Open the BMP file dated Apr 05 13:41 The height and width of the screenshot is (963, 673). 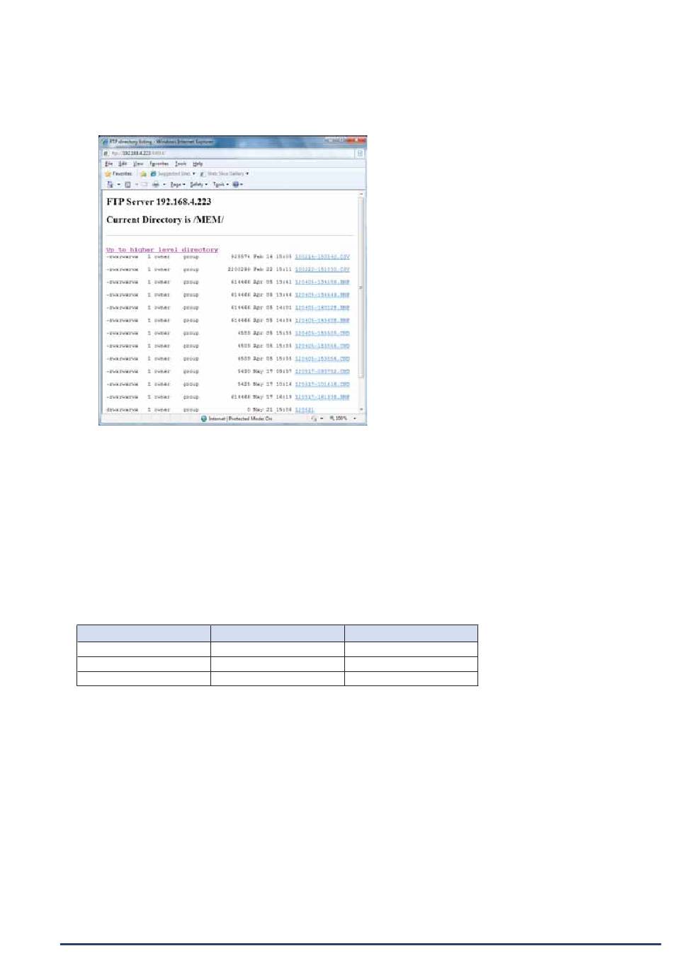(322, 283)
